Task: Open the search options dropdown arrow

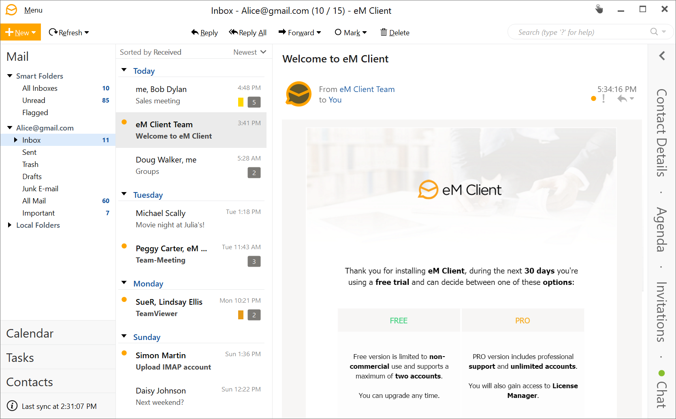Action: (x=664, y=32)
